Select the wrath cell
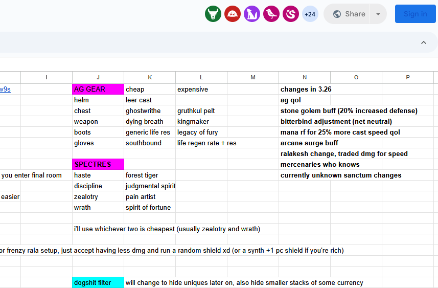The width and height of the screenshot is (438, 288). click(x=98, y=208)
